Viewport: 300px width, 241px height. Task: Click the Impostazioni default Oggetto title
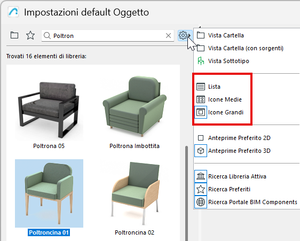(x=86, y=12)
